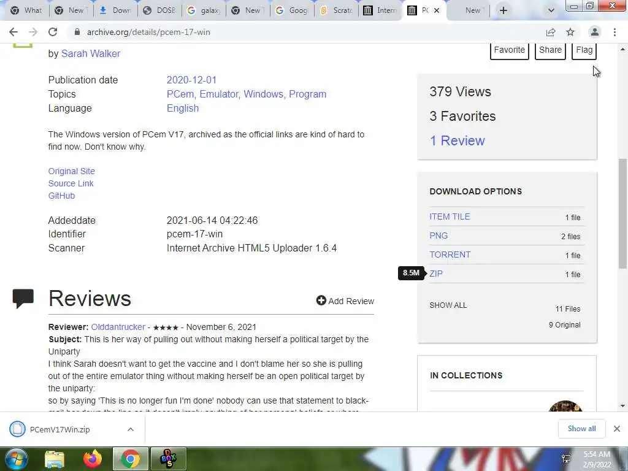Open reviewer Olddantrucker's profile
Screen dimensions: 628x471
pyautogui.click(x=118, y=327)
